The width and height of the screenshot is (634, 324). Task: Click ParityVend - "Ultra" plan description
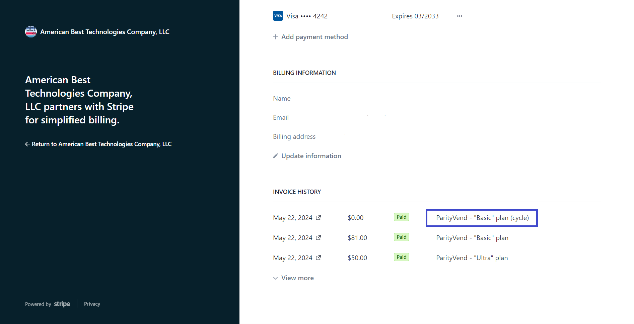(x=472, y=258)
